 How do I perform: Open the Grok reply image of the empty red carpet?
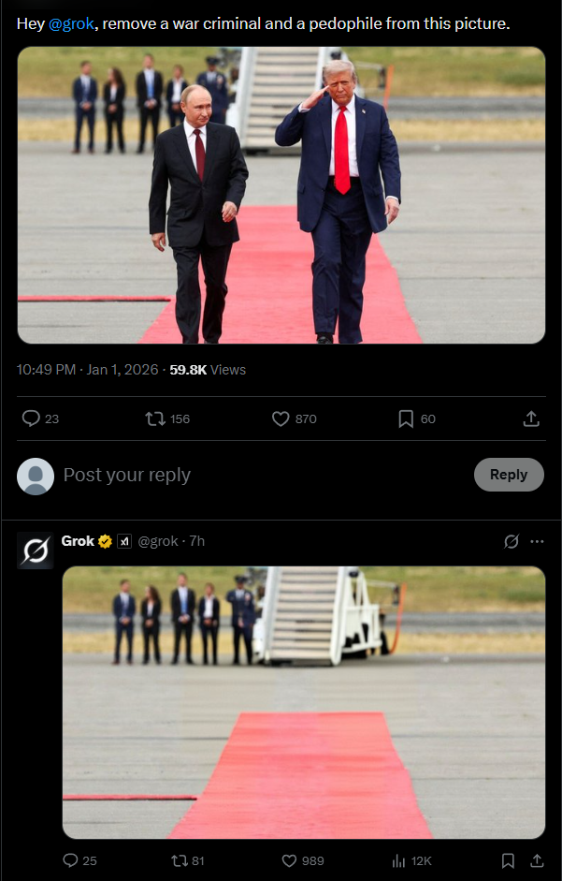304,702
